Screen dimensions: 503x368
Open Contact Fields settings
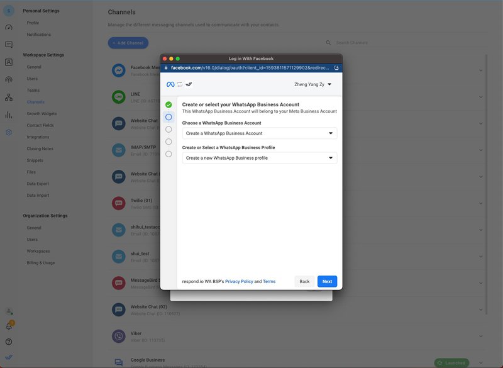click(40, 125)
